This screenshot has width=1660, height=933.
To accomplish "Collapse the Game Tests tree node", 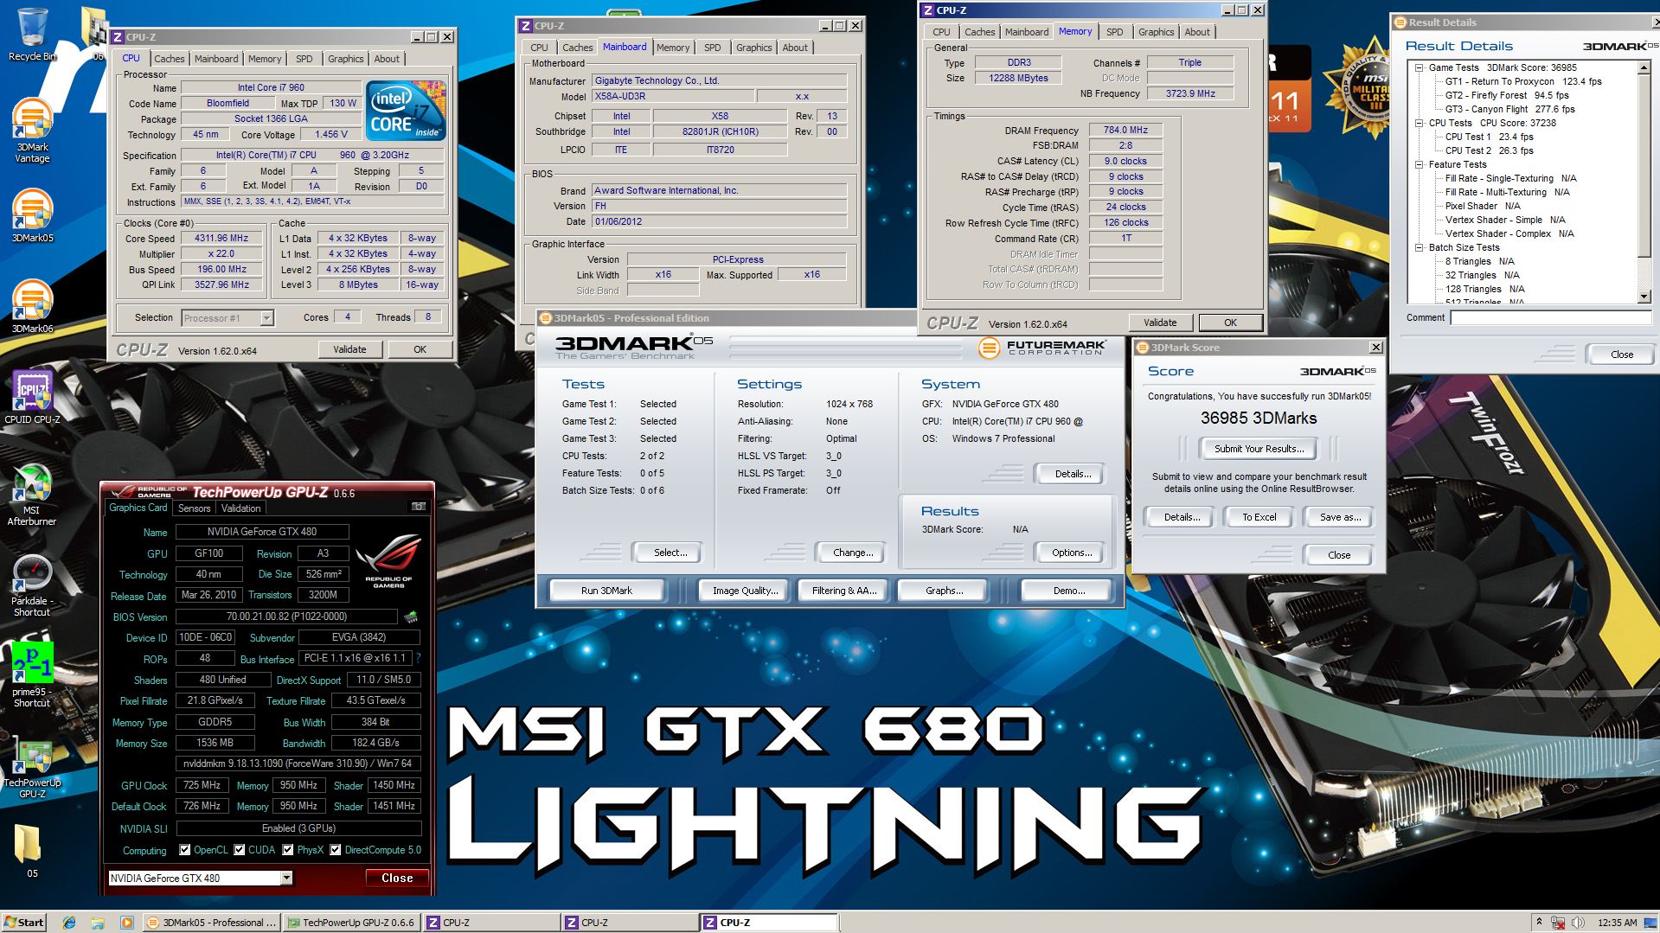I will (x=1420, y=67).
